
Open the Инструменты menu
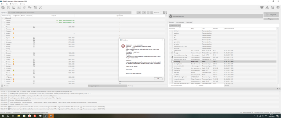click(x=14, y=4)
